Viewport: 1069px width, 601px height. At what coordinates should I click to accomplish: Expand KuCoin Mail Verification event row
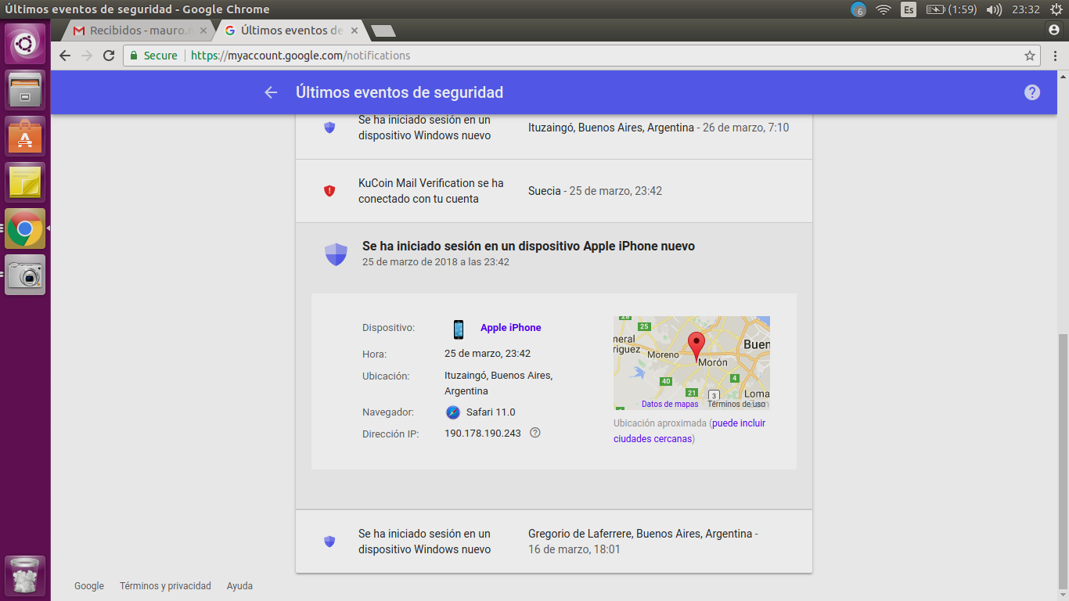point(554,191)
